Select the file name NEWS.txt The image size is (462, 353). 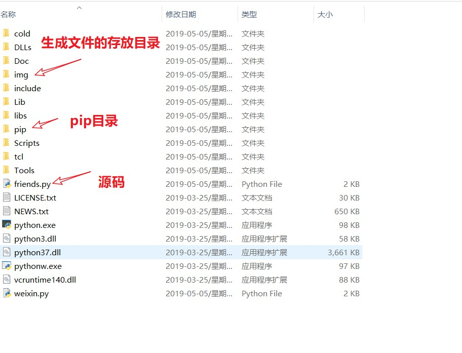pos(31,212)
